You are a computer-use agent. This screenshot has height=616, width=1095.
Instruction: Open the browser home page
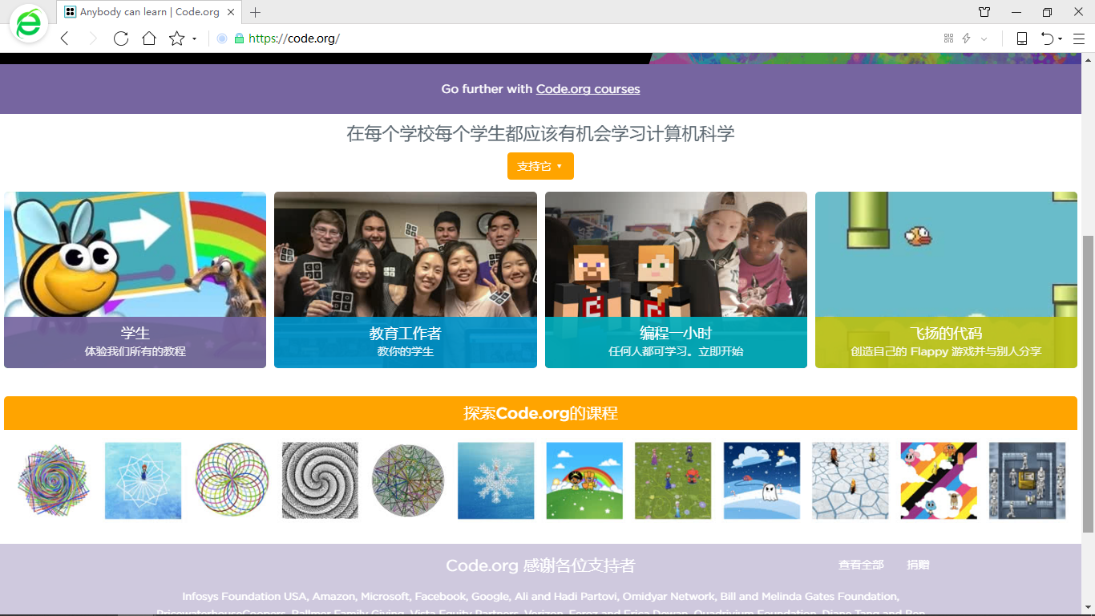pyautogui.click(x=148, y=38)
